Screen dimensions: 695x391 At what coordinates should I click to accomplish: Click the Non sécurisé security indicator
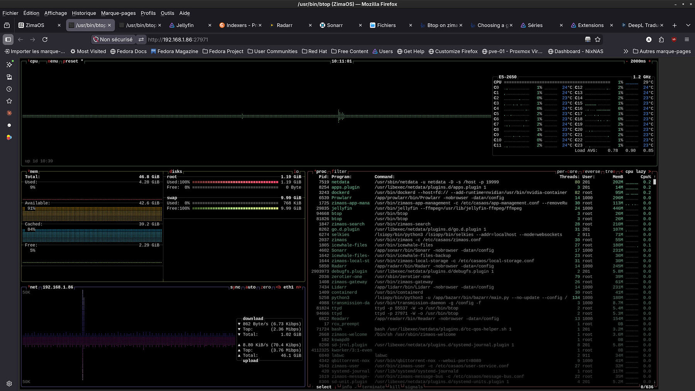point(113,39)
